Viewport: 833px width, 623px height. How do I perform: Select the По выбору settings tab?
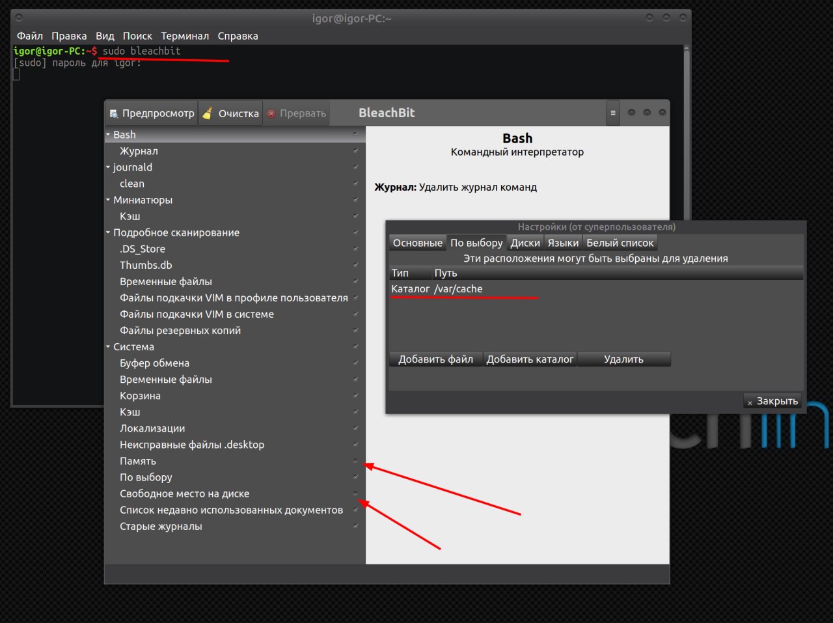point(476,243)
